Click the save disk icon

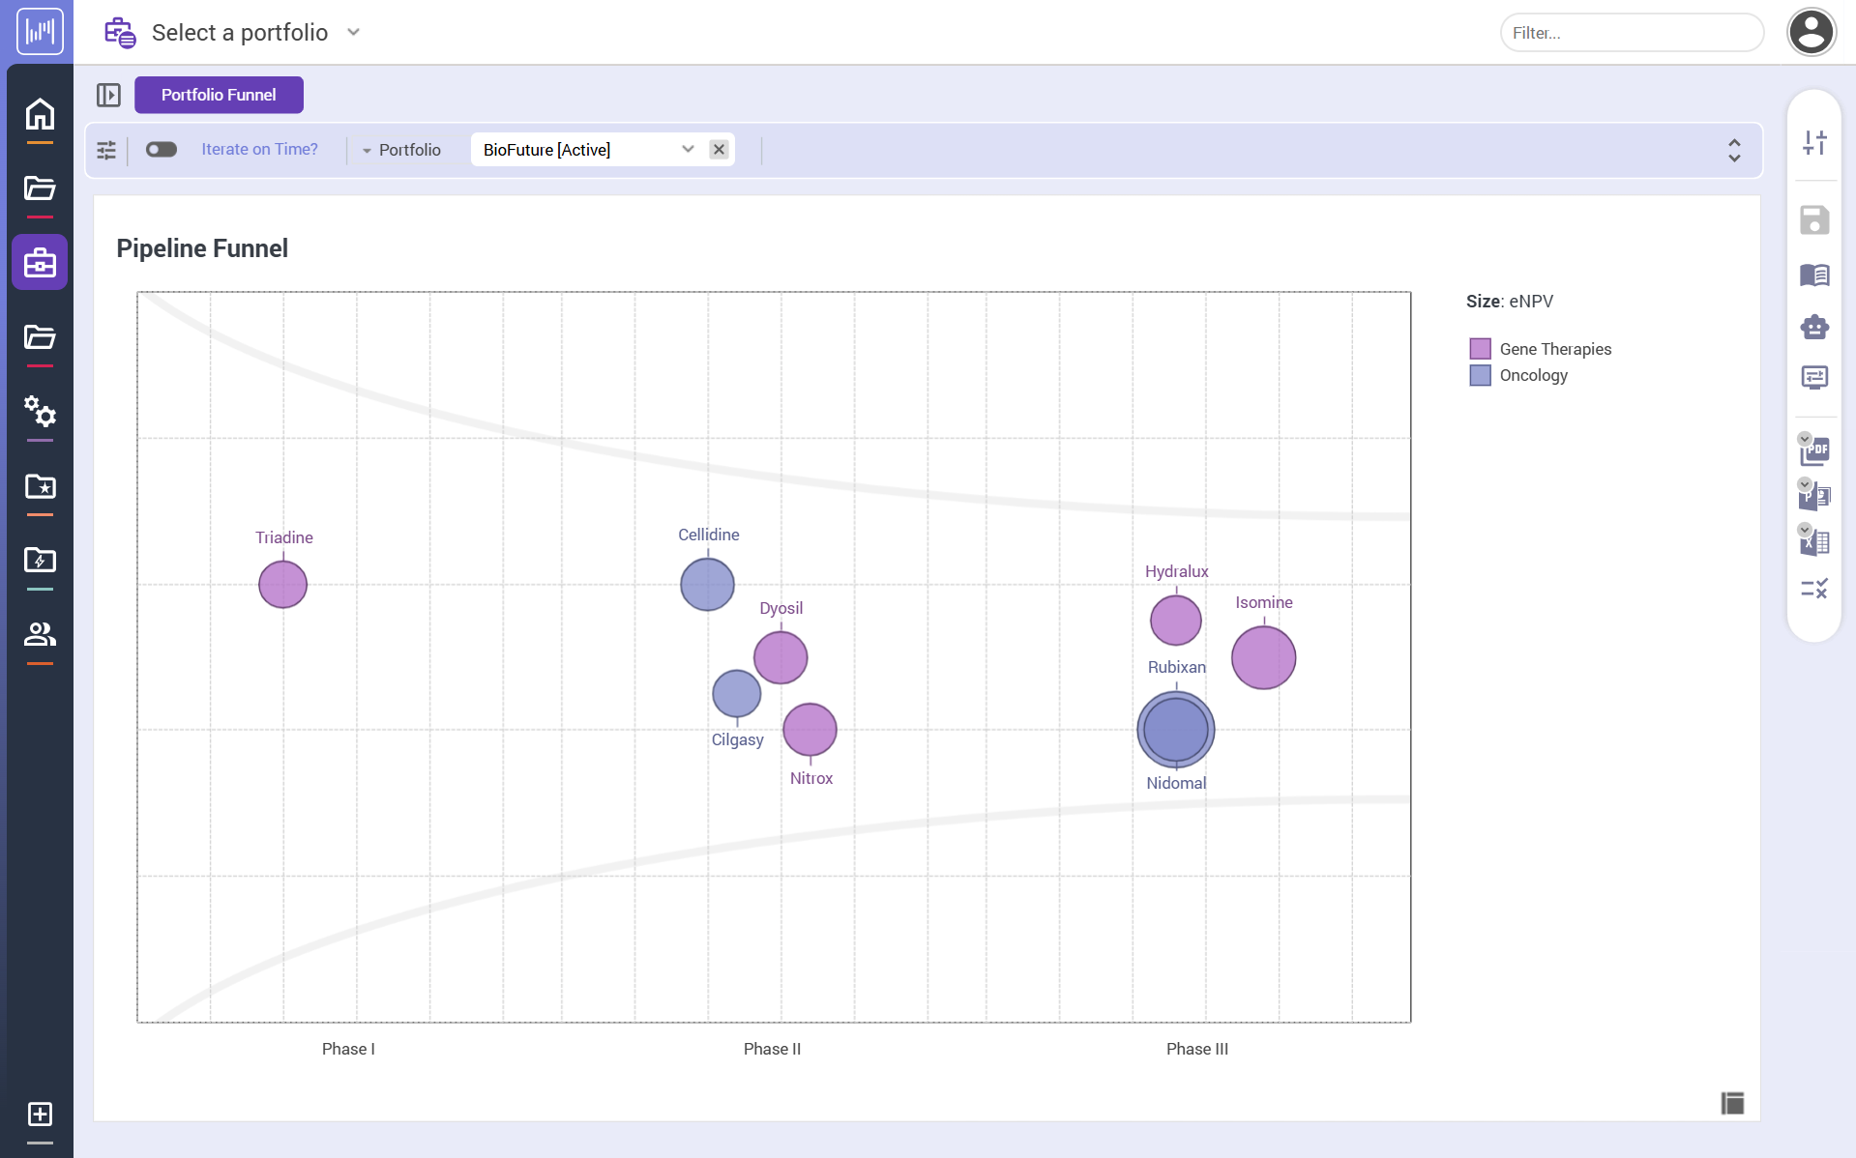pos(1814,220)
